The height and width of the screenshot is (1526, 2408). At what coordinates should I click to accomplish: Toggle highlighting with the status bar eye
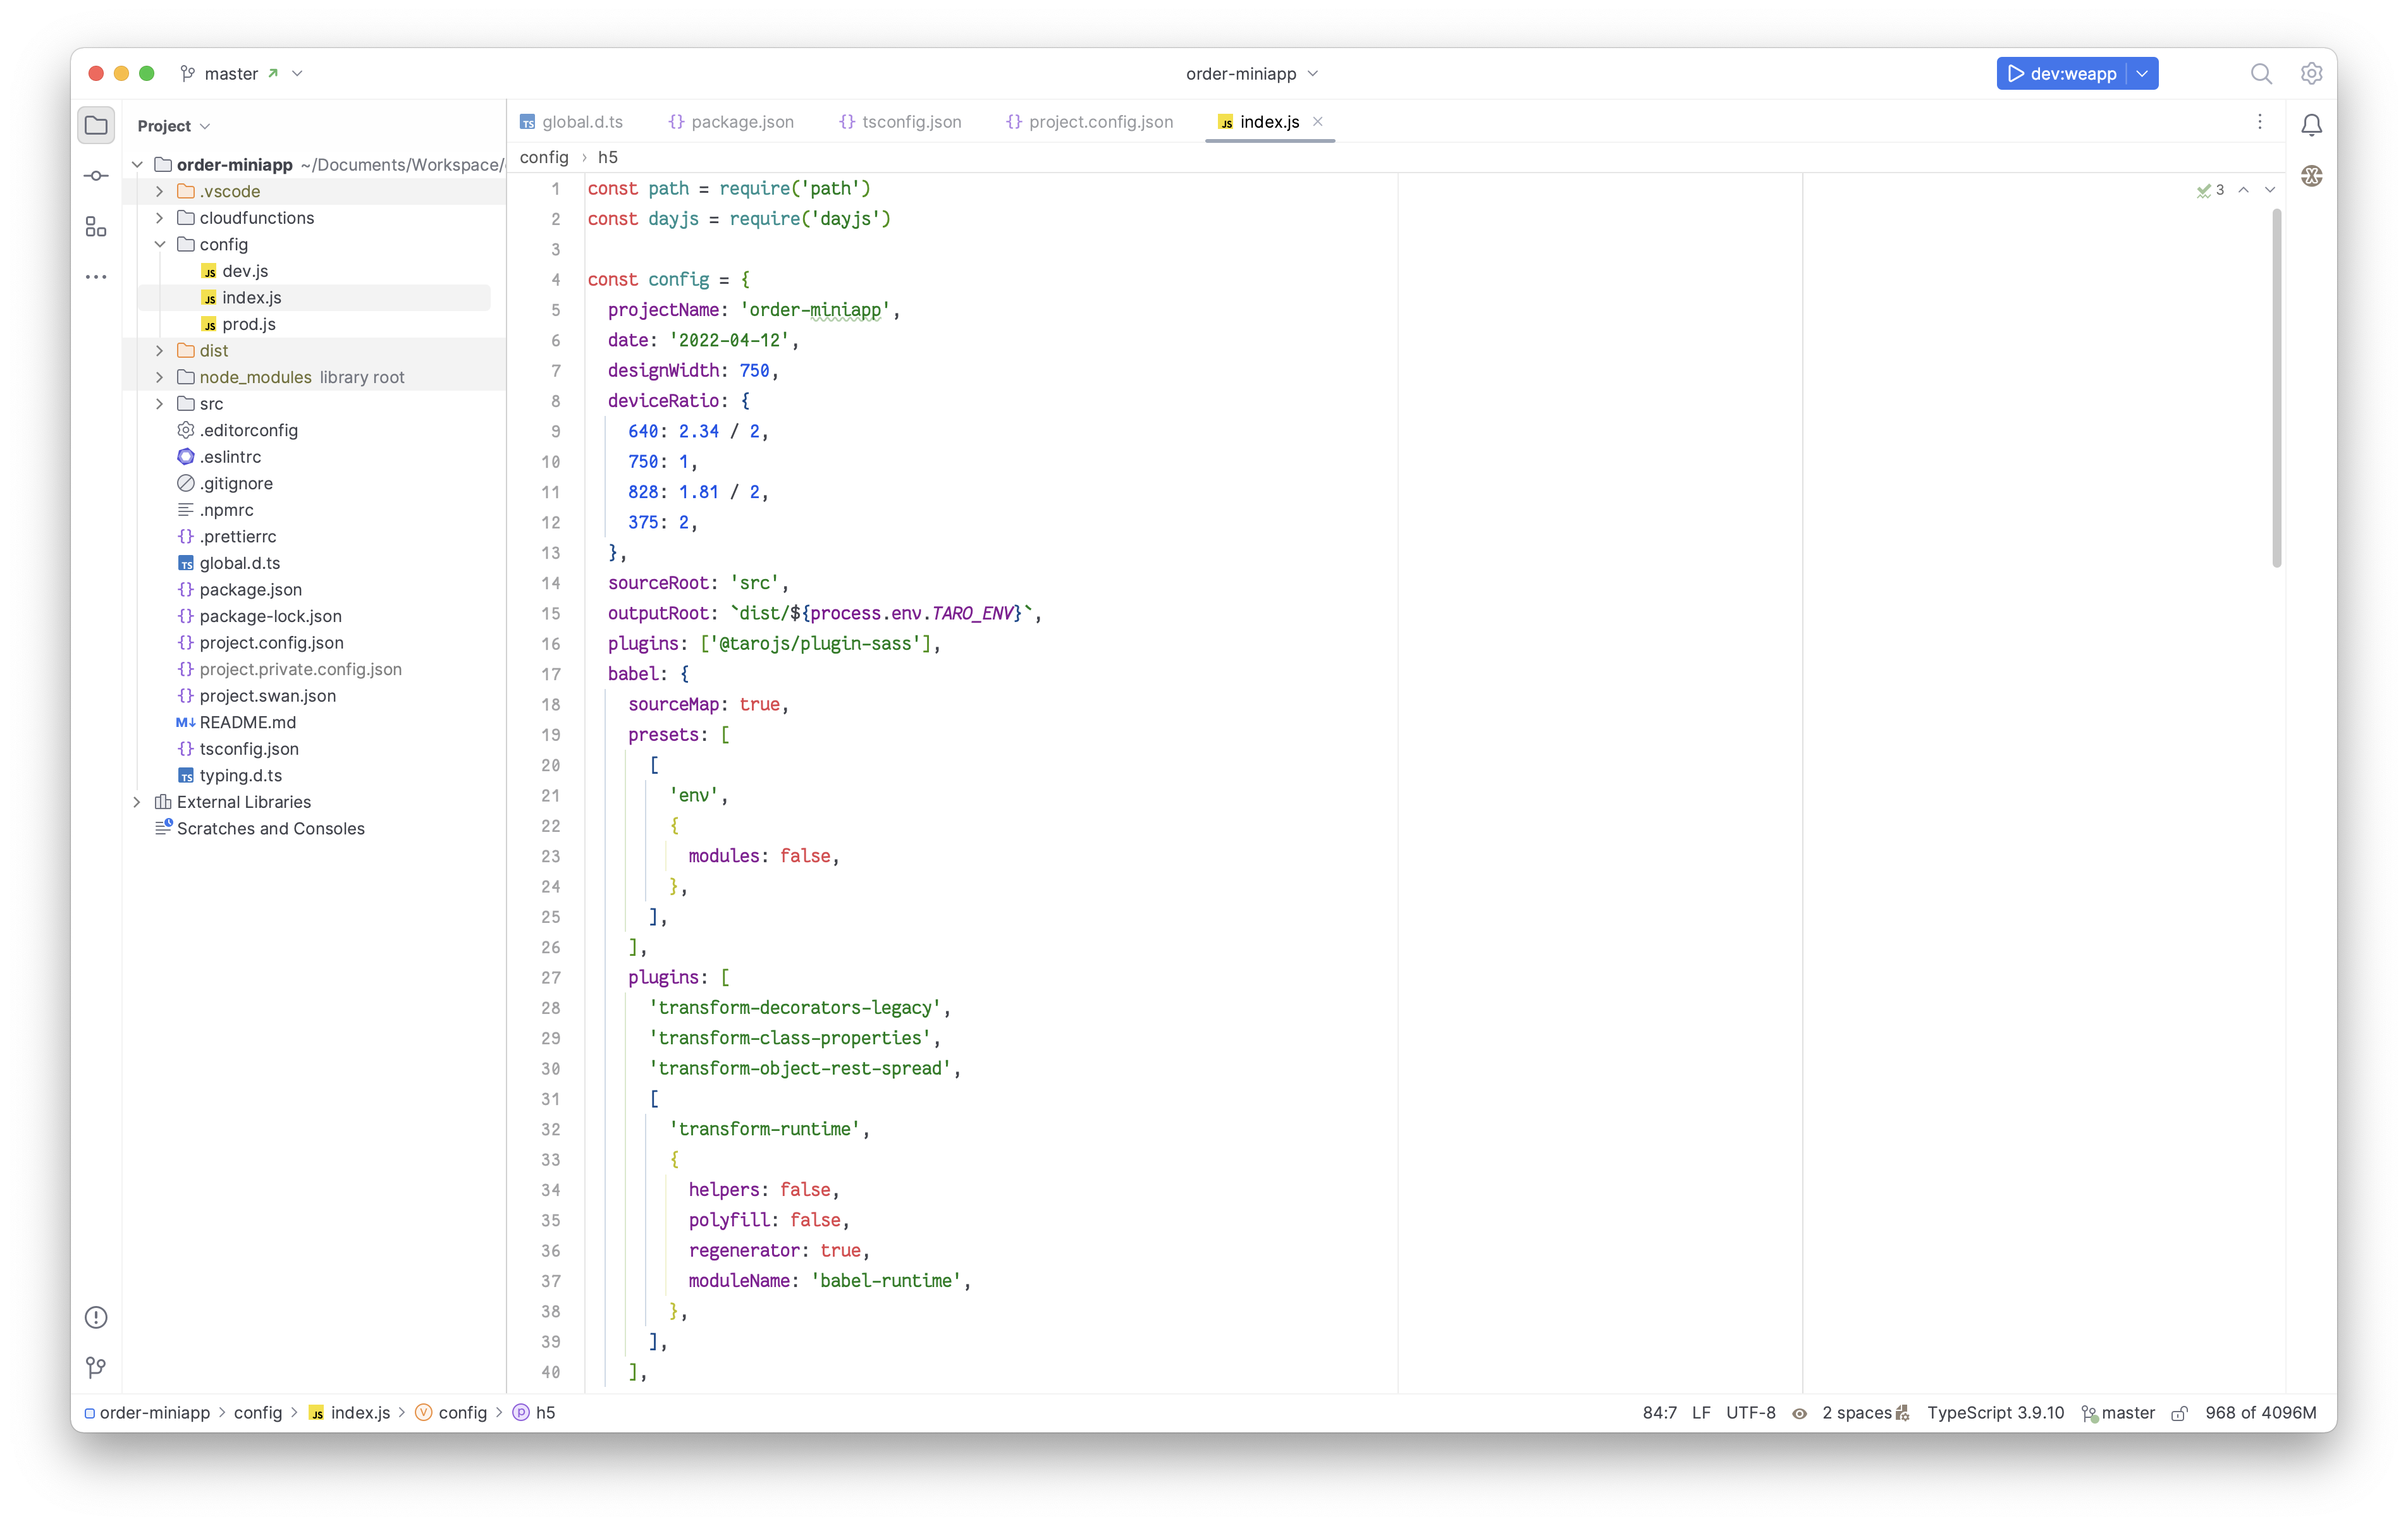pyautogui.click(x=1800, y=1413)
